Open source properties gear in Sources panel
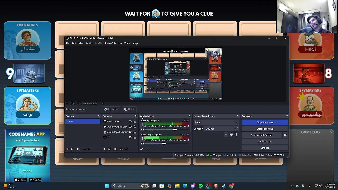Image resolution: width=338 pixels, height=190 pixels. 115,149
